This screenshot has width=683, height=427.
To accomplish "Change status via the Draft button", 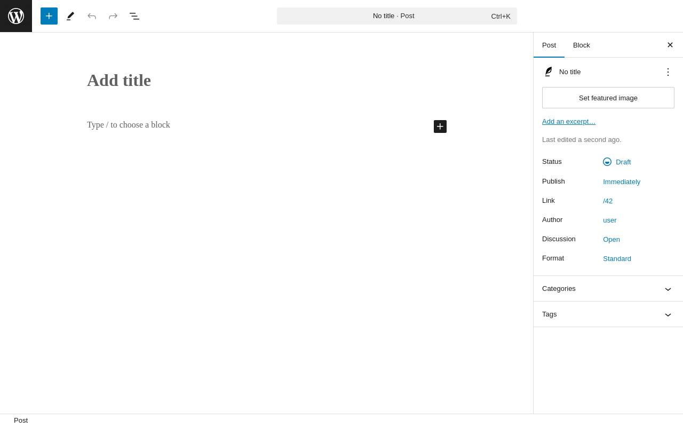I will 617,162.
